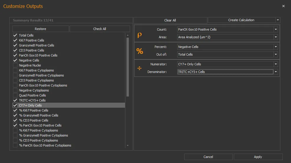
Task: Close the Customize Outputs dialog
Action: (x=283, y=6)
